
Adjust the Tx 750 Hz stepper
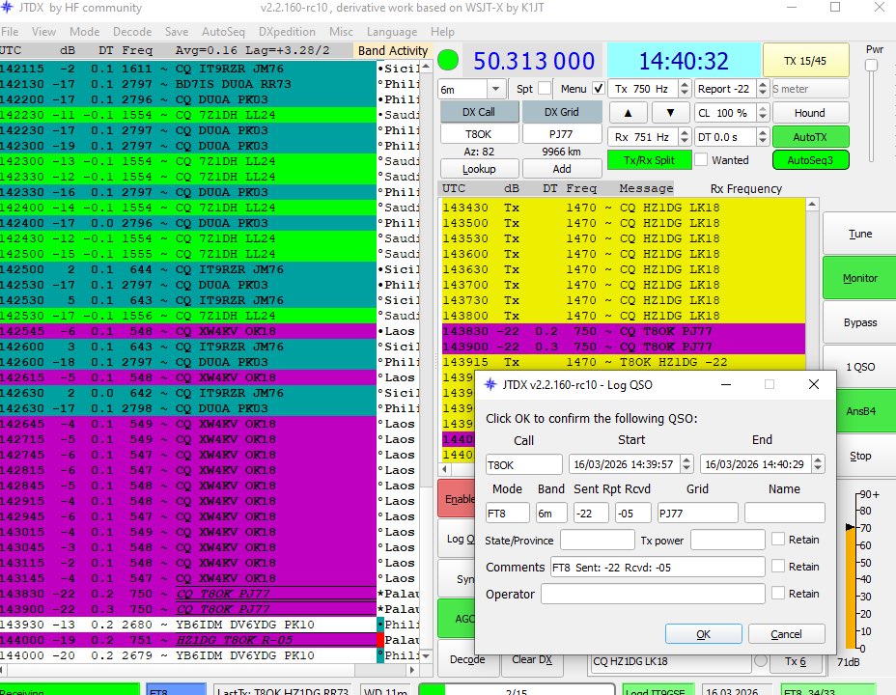pyautogui.click(x=685, y=89)
